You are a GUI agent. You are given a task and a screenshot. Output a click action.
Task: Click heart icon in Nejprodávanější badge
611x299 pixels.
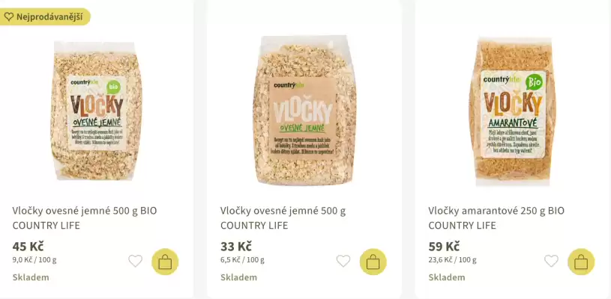[x=9, y=16]
